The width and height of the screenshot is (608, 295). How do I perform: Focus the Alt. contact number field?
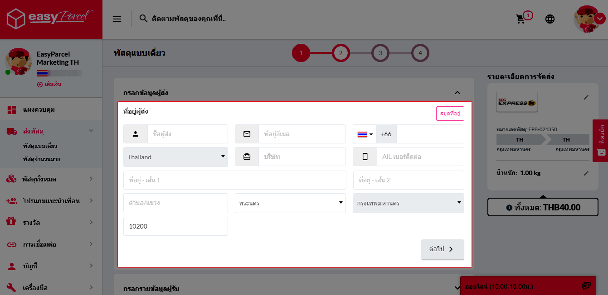coord(420,157)
